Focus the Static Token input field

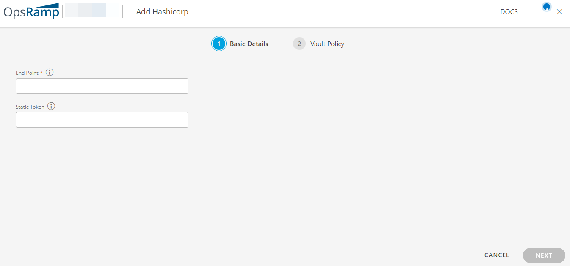point(102,120)
